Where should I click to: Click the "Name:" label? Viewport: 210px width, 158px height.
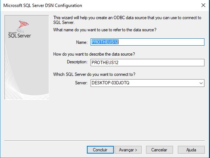click(x=82, y=42)
